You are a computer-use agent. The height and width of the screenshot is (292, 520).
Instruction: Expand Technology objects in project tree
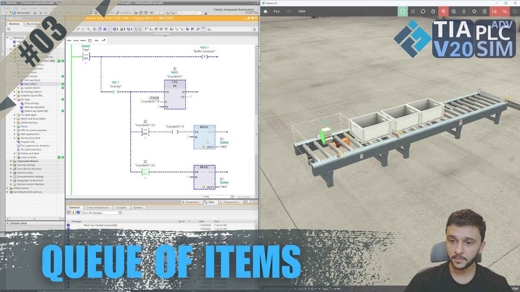[15, 92]
